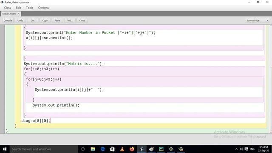Image resolution: width=272 pixels, height=153 pixels.
Task: Click the editor vertical scrollbar
Action: click(x=271, y=79)
